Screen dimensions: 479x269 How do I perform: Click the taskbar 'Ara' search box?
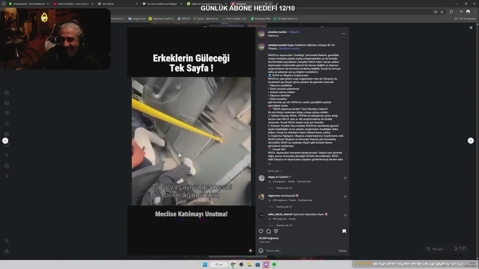point(219,265)
